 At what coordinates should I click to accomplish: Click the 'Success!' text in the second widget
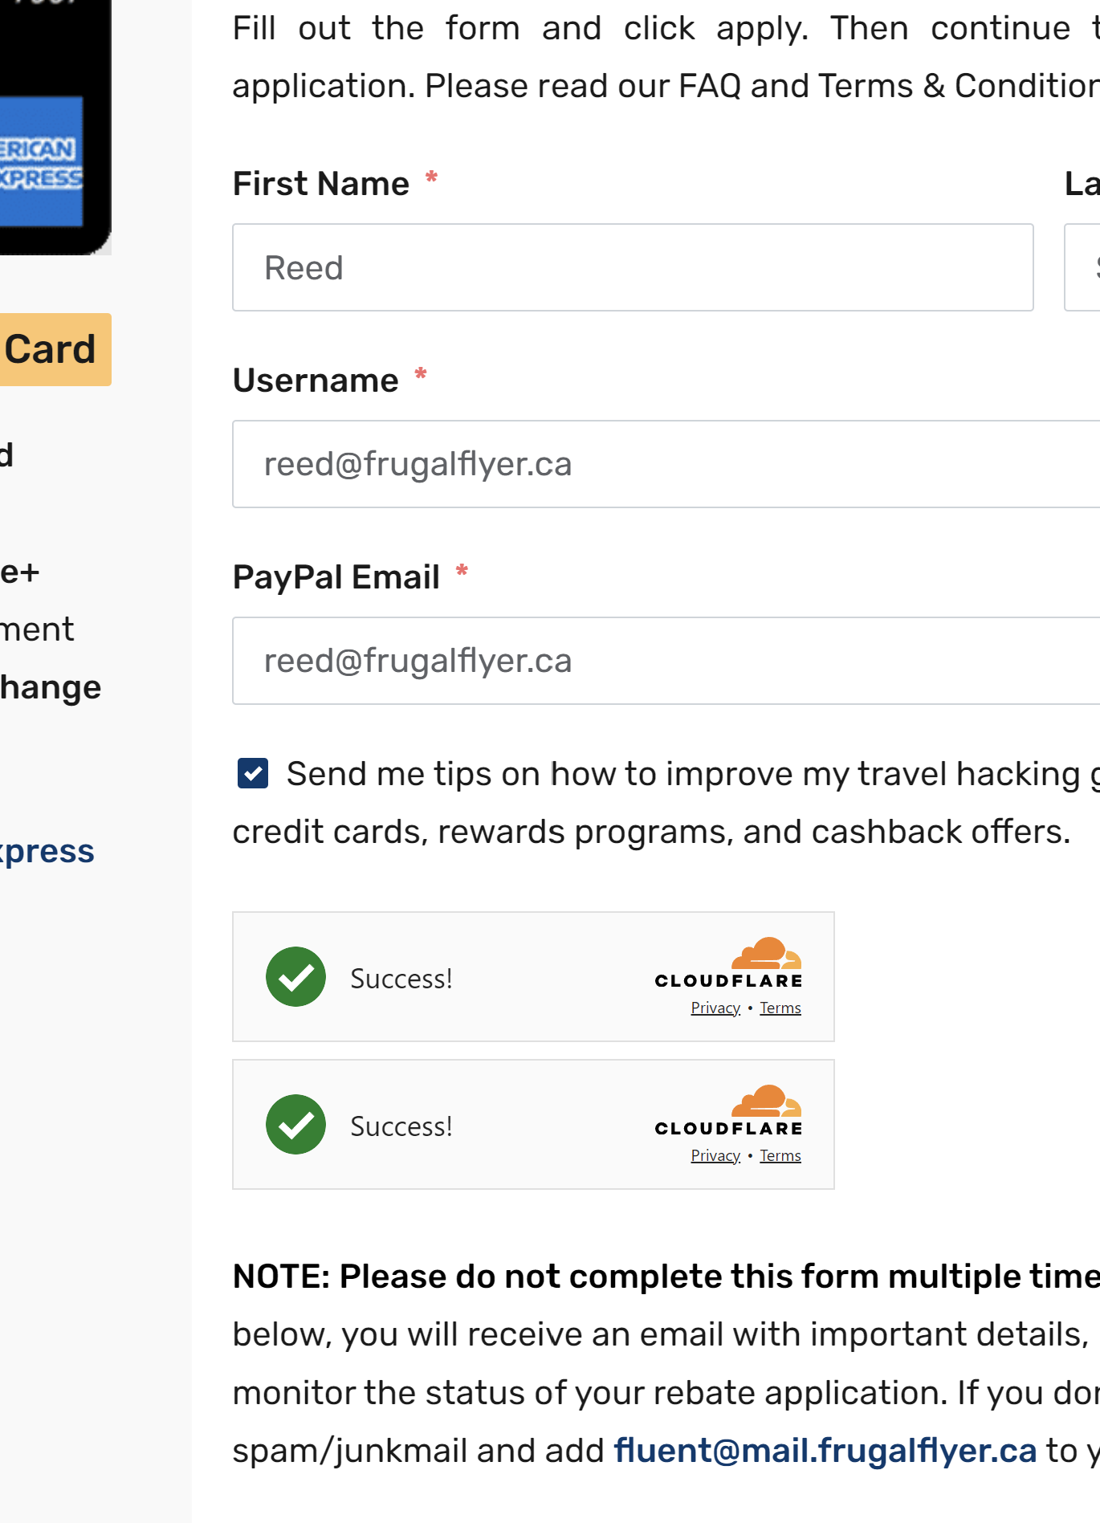pyautogui.click(x=401, y=1126)
